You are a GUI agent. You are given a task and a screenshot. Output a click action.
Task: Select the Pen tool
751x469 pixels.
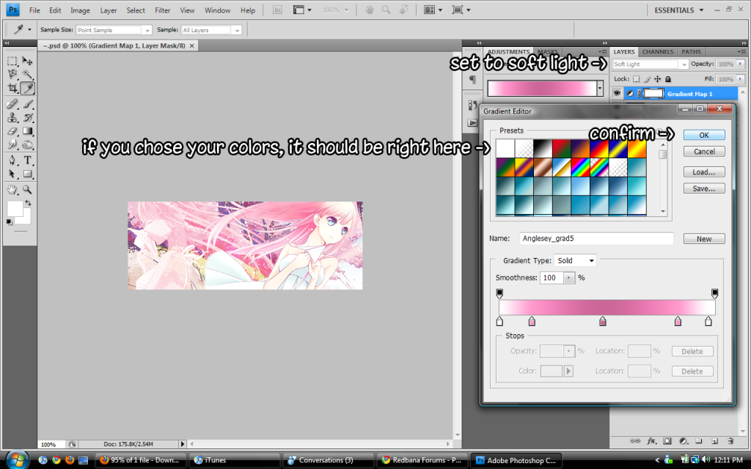point(12,160)
